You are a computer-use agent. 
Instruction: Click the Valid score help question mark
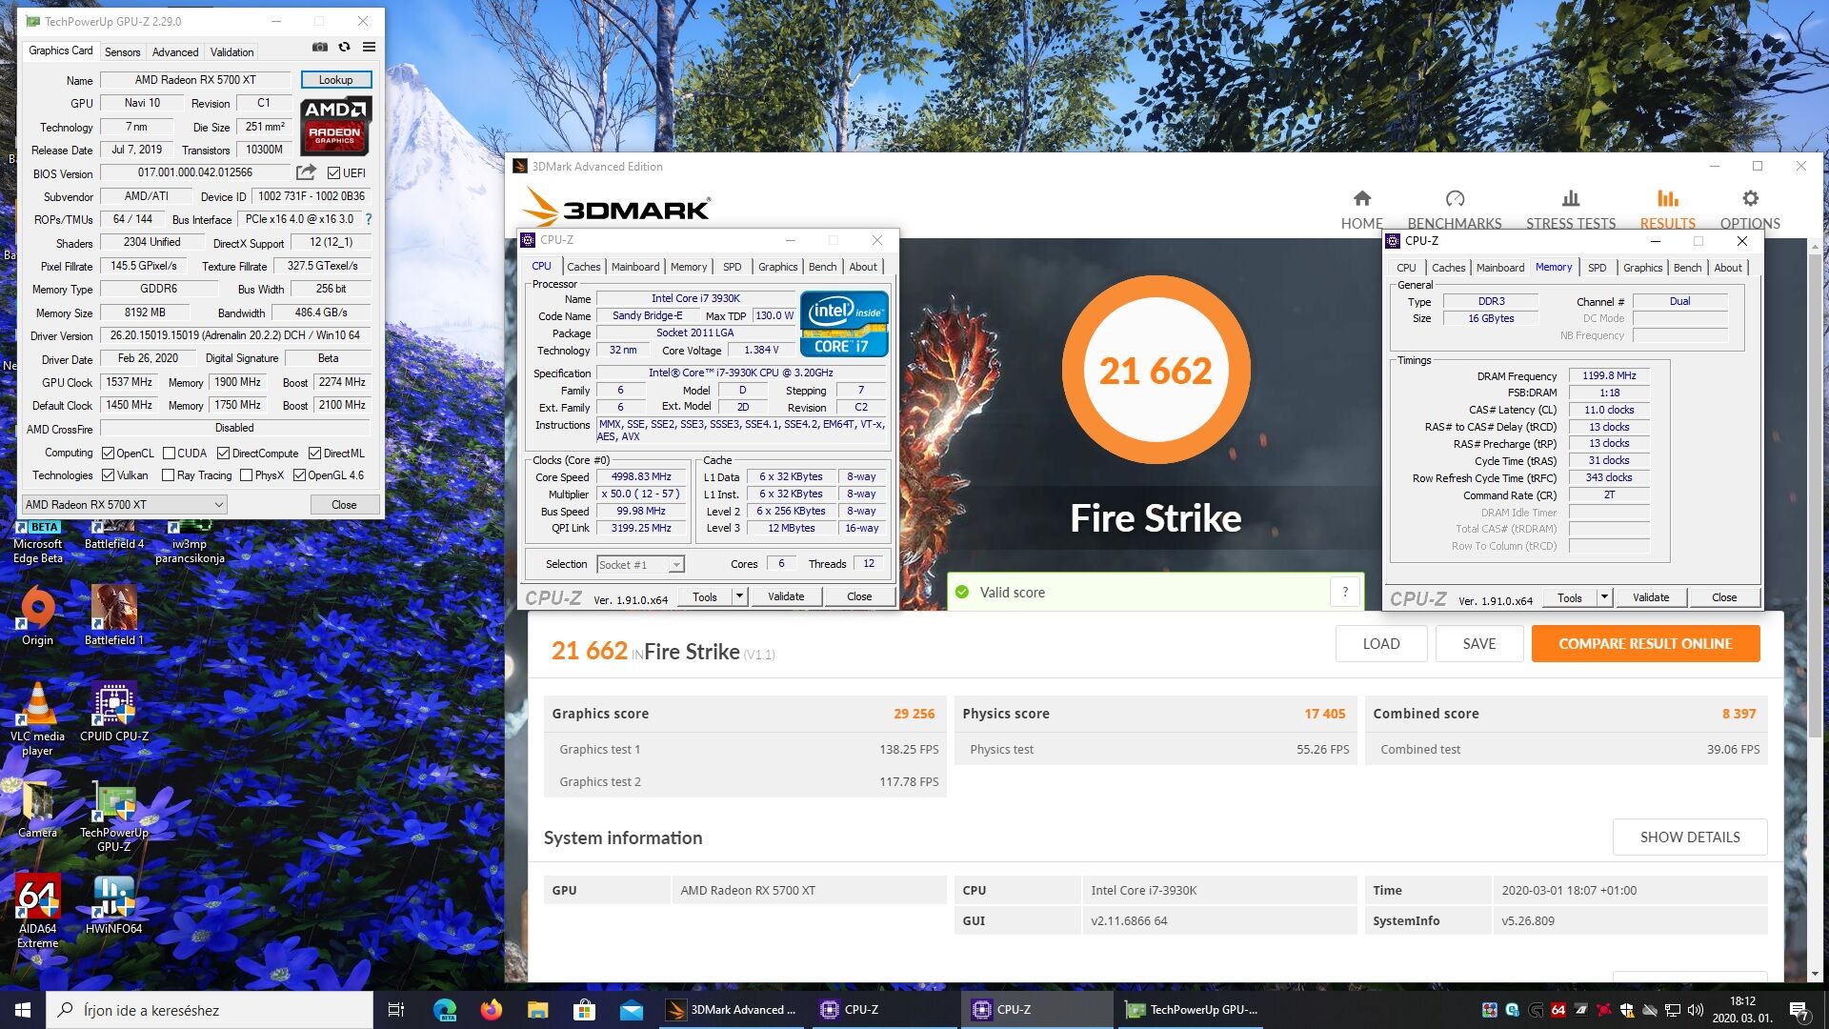(1345, 592)
